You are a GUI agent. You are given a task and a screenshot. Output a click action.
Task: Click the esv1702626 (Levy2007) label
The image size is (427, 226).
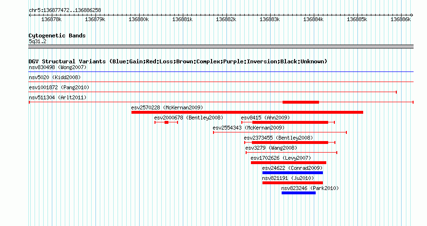[x=281, y=158]
